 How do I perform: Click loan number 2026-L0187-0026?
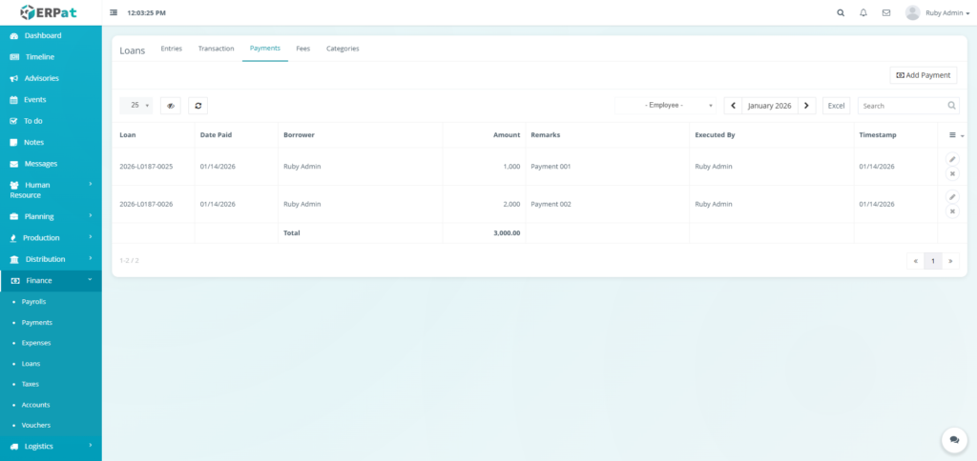146,204
